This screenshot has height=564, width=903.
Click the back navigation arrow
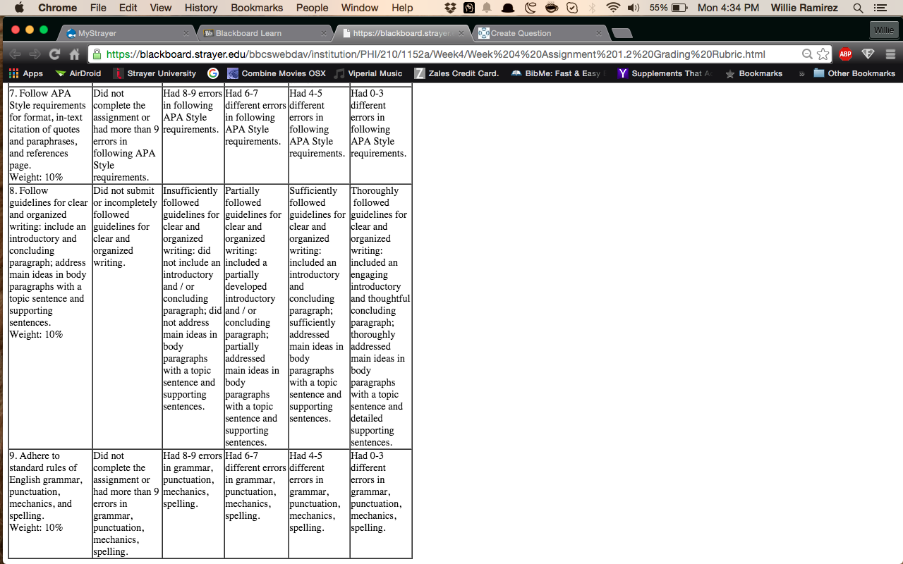point(14,54)
